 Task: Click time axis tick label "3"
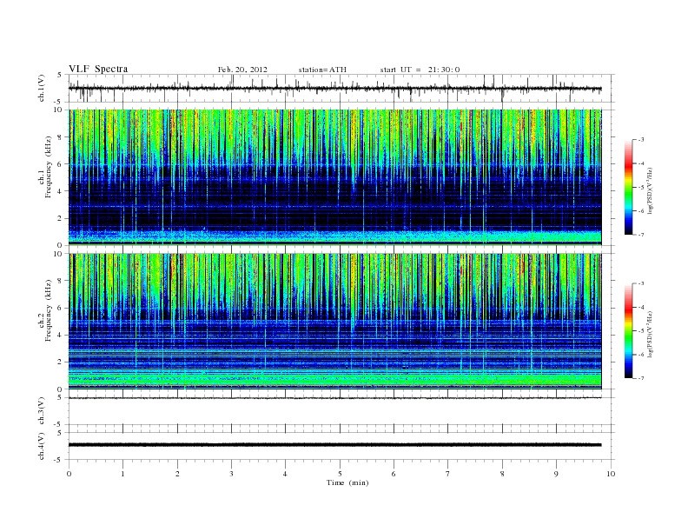coord(231,474)
